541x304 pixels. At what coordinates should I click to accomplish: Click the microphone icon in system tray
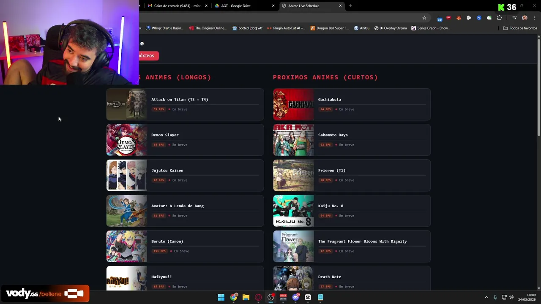coord(495,297)
